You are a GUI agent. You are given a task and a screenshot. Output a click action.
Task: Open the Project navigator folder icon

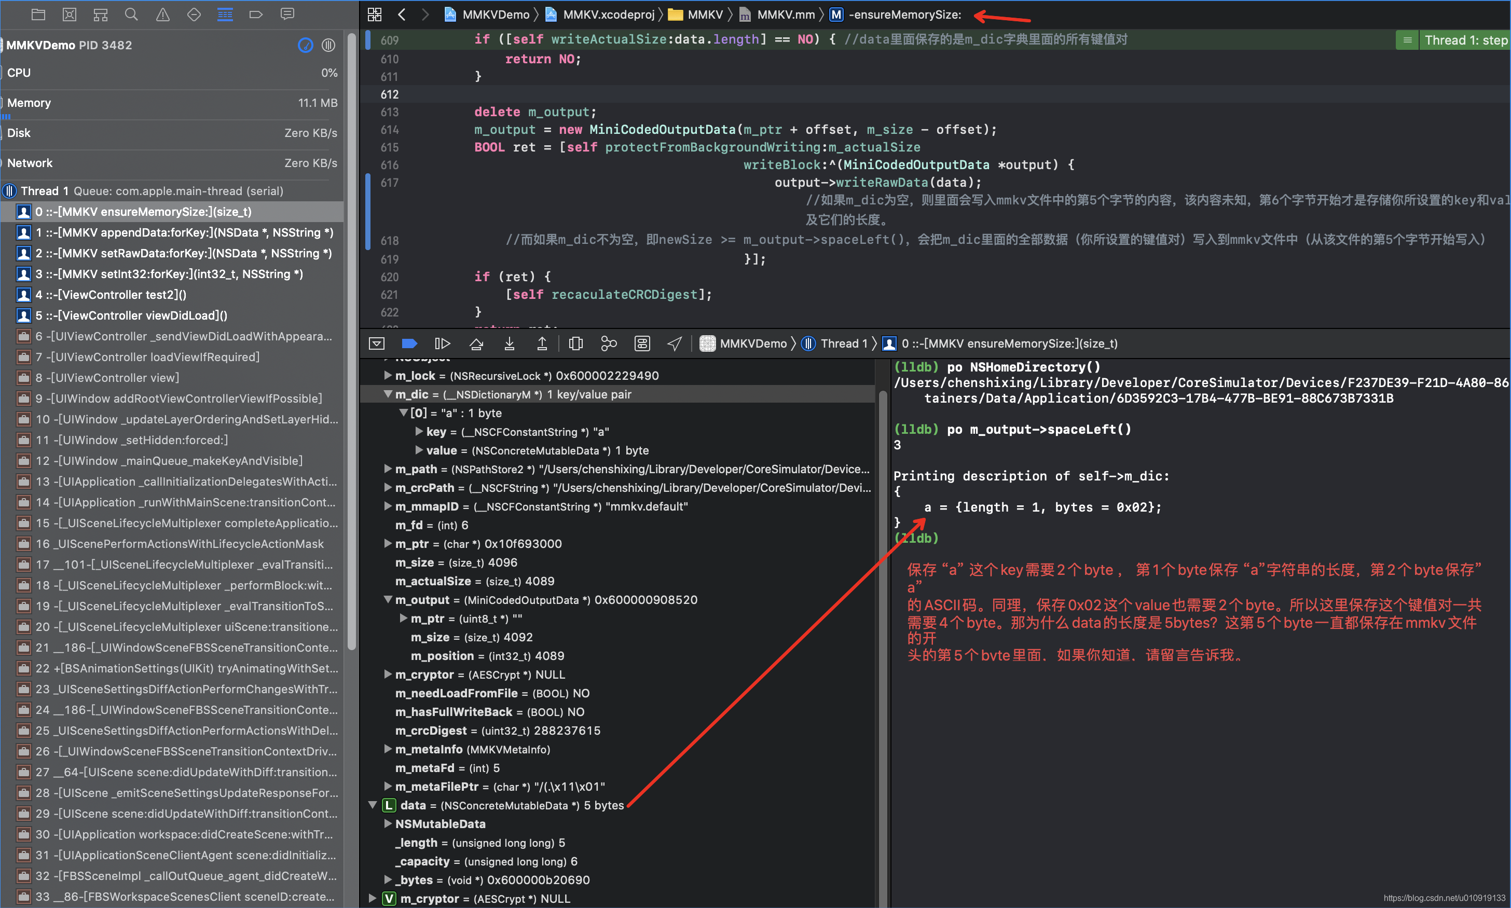[38, 14]
